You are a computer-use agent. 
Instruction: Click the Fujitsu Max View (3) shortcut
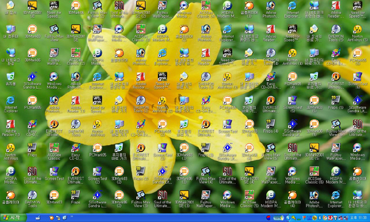pyautogui.click(x=141, y=199)
